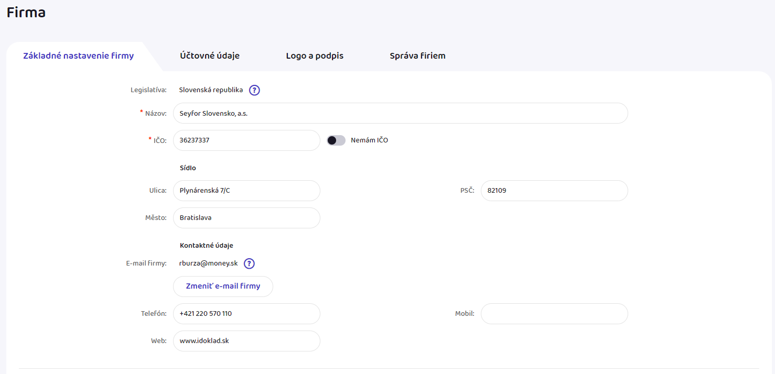Click the Ulica street address field
This screenshot has height=374, width=775.
(246, 191)
